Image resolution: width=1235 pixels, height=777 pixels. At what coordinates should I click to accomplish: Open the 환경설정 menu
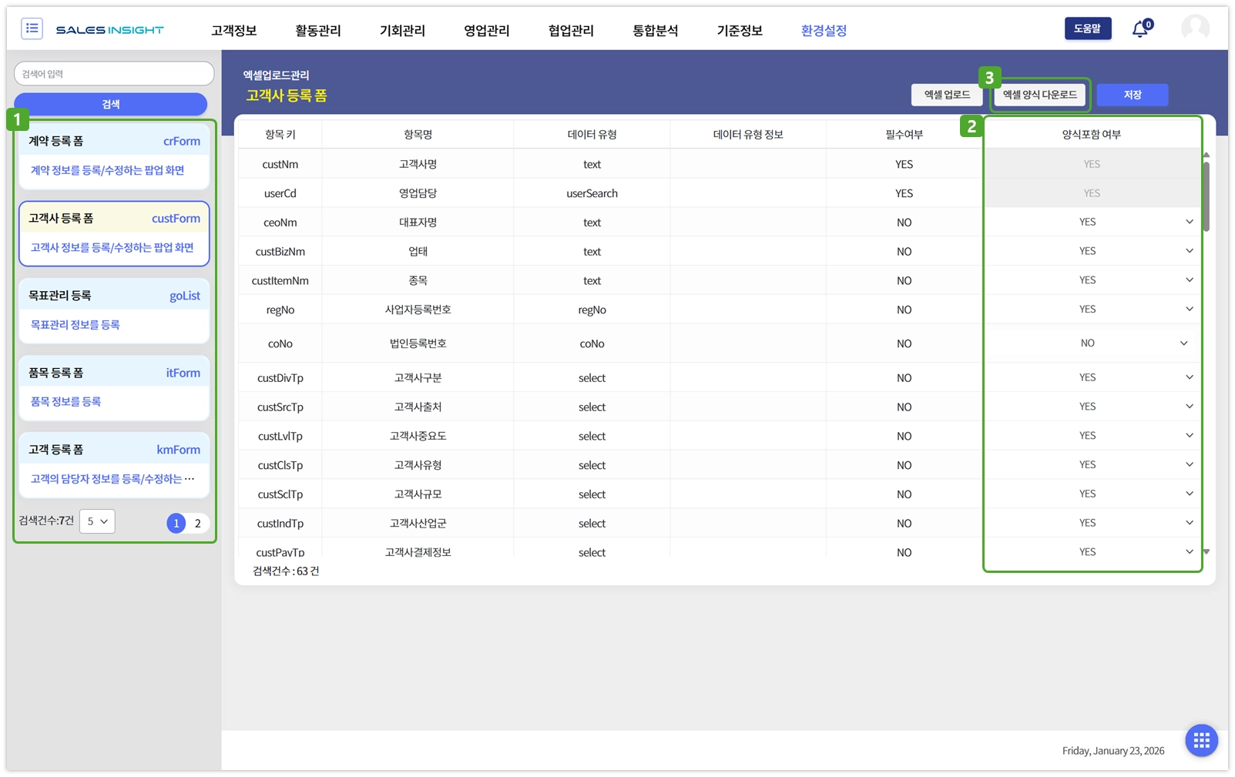[x=824, y=30]
